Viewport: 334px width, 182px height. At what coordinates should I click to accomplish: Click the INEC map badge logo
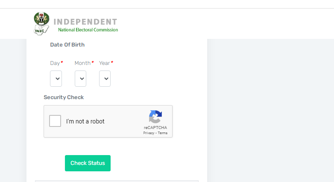[x=41, y=30]
